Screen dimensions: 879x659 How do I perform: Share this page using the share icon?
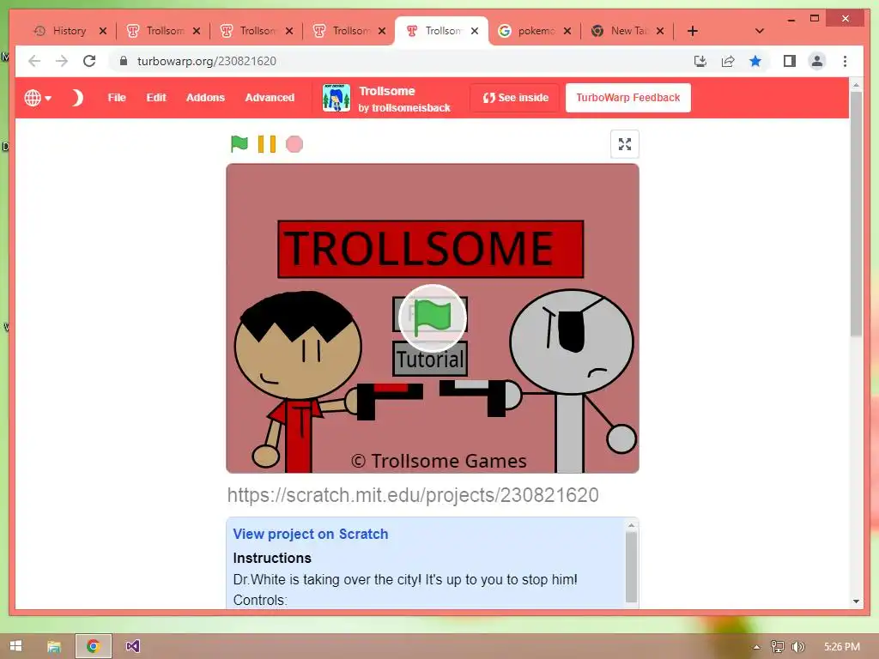coord(728,61)
